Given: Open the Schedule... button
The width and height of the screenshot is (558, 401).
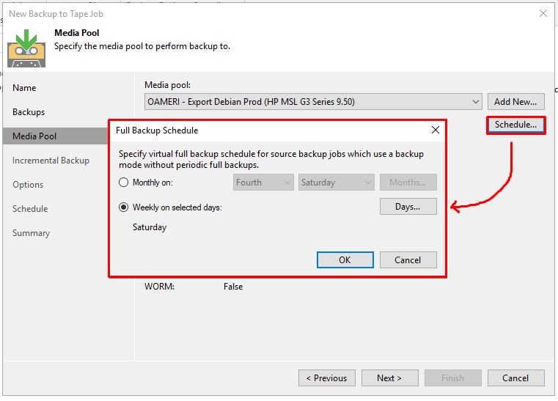Looking at the screenshot, I should click(515, 125).
